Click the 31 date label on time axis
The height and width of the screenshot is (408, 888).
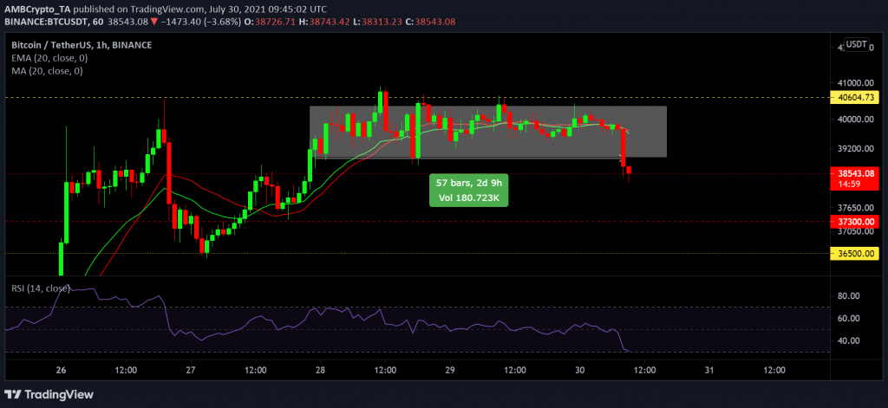(x=708, y=370)
